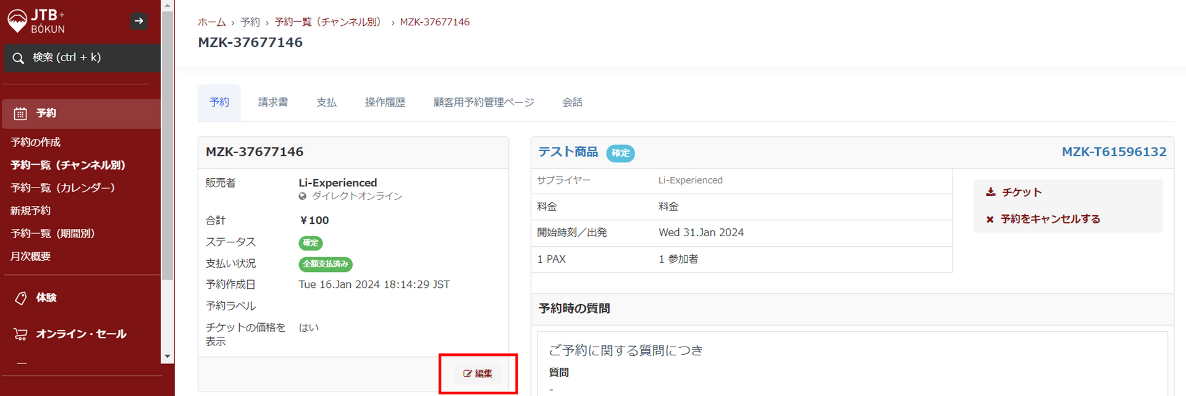Click the X icon beside 予約をキャンセルする
The image size is (1186, 396).
click(990, 220)
